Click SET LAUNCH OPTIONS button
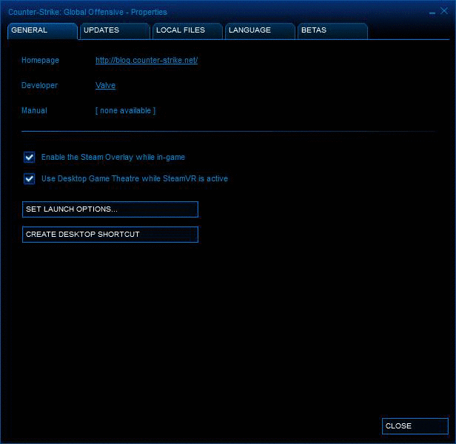Viewport: 456px width, 444px height. [110, 209]
